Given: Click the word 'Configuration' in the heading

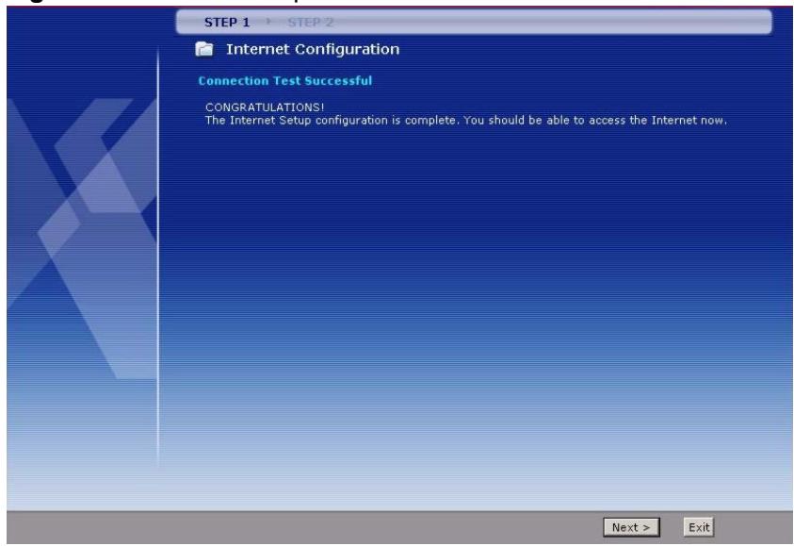Looking at the screenshot, I should pyautogui.click(x=347, y=49).
